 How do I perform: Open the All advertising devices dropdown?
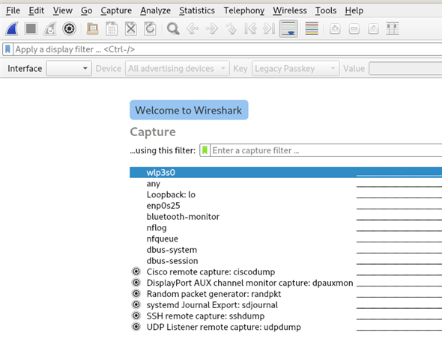click(178, 68)
